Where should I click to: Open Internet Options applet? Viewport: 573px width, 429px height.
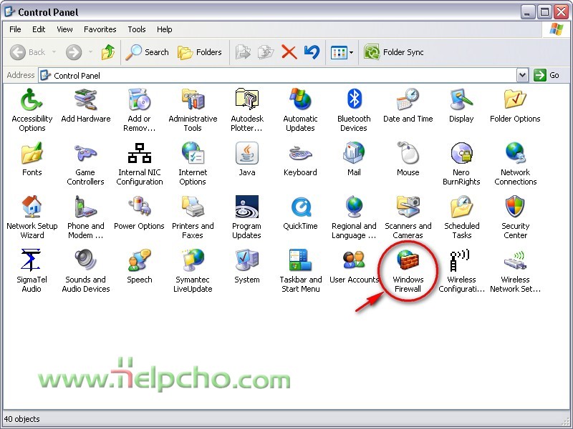[x=193, y=164]
